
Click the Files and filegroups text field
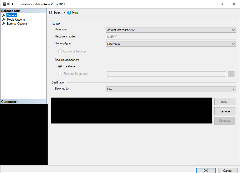point(166,74)
